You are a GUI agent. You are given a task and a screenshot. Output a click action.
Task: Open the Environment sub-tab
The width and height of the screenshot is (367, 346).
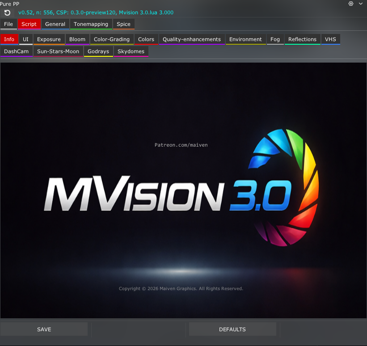pos(245,39)
